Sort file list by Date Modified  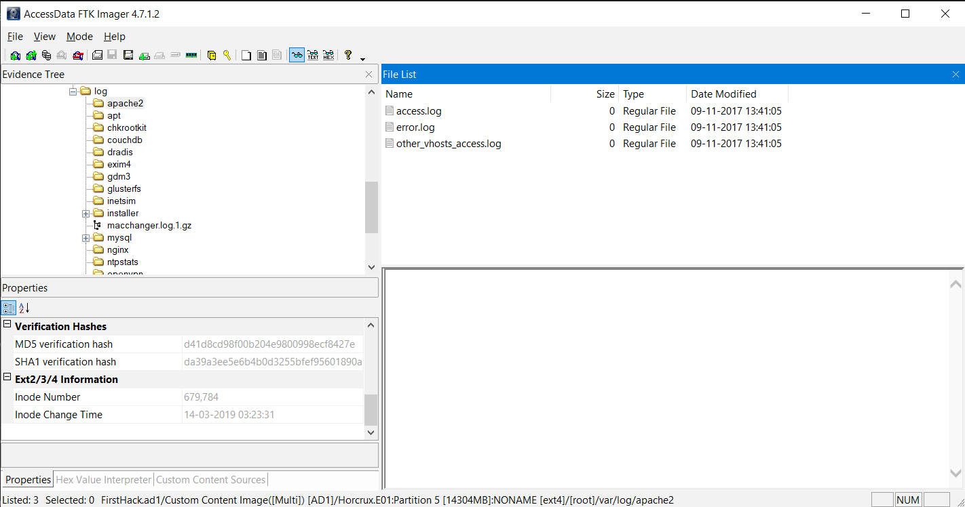(x=723, y=94)
